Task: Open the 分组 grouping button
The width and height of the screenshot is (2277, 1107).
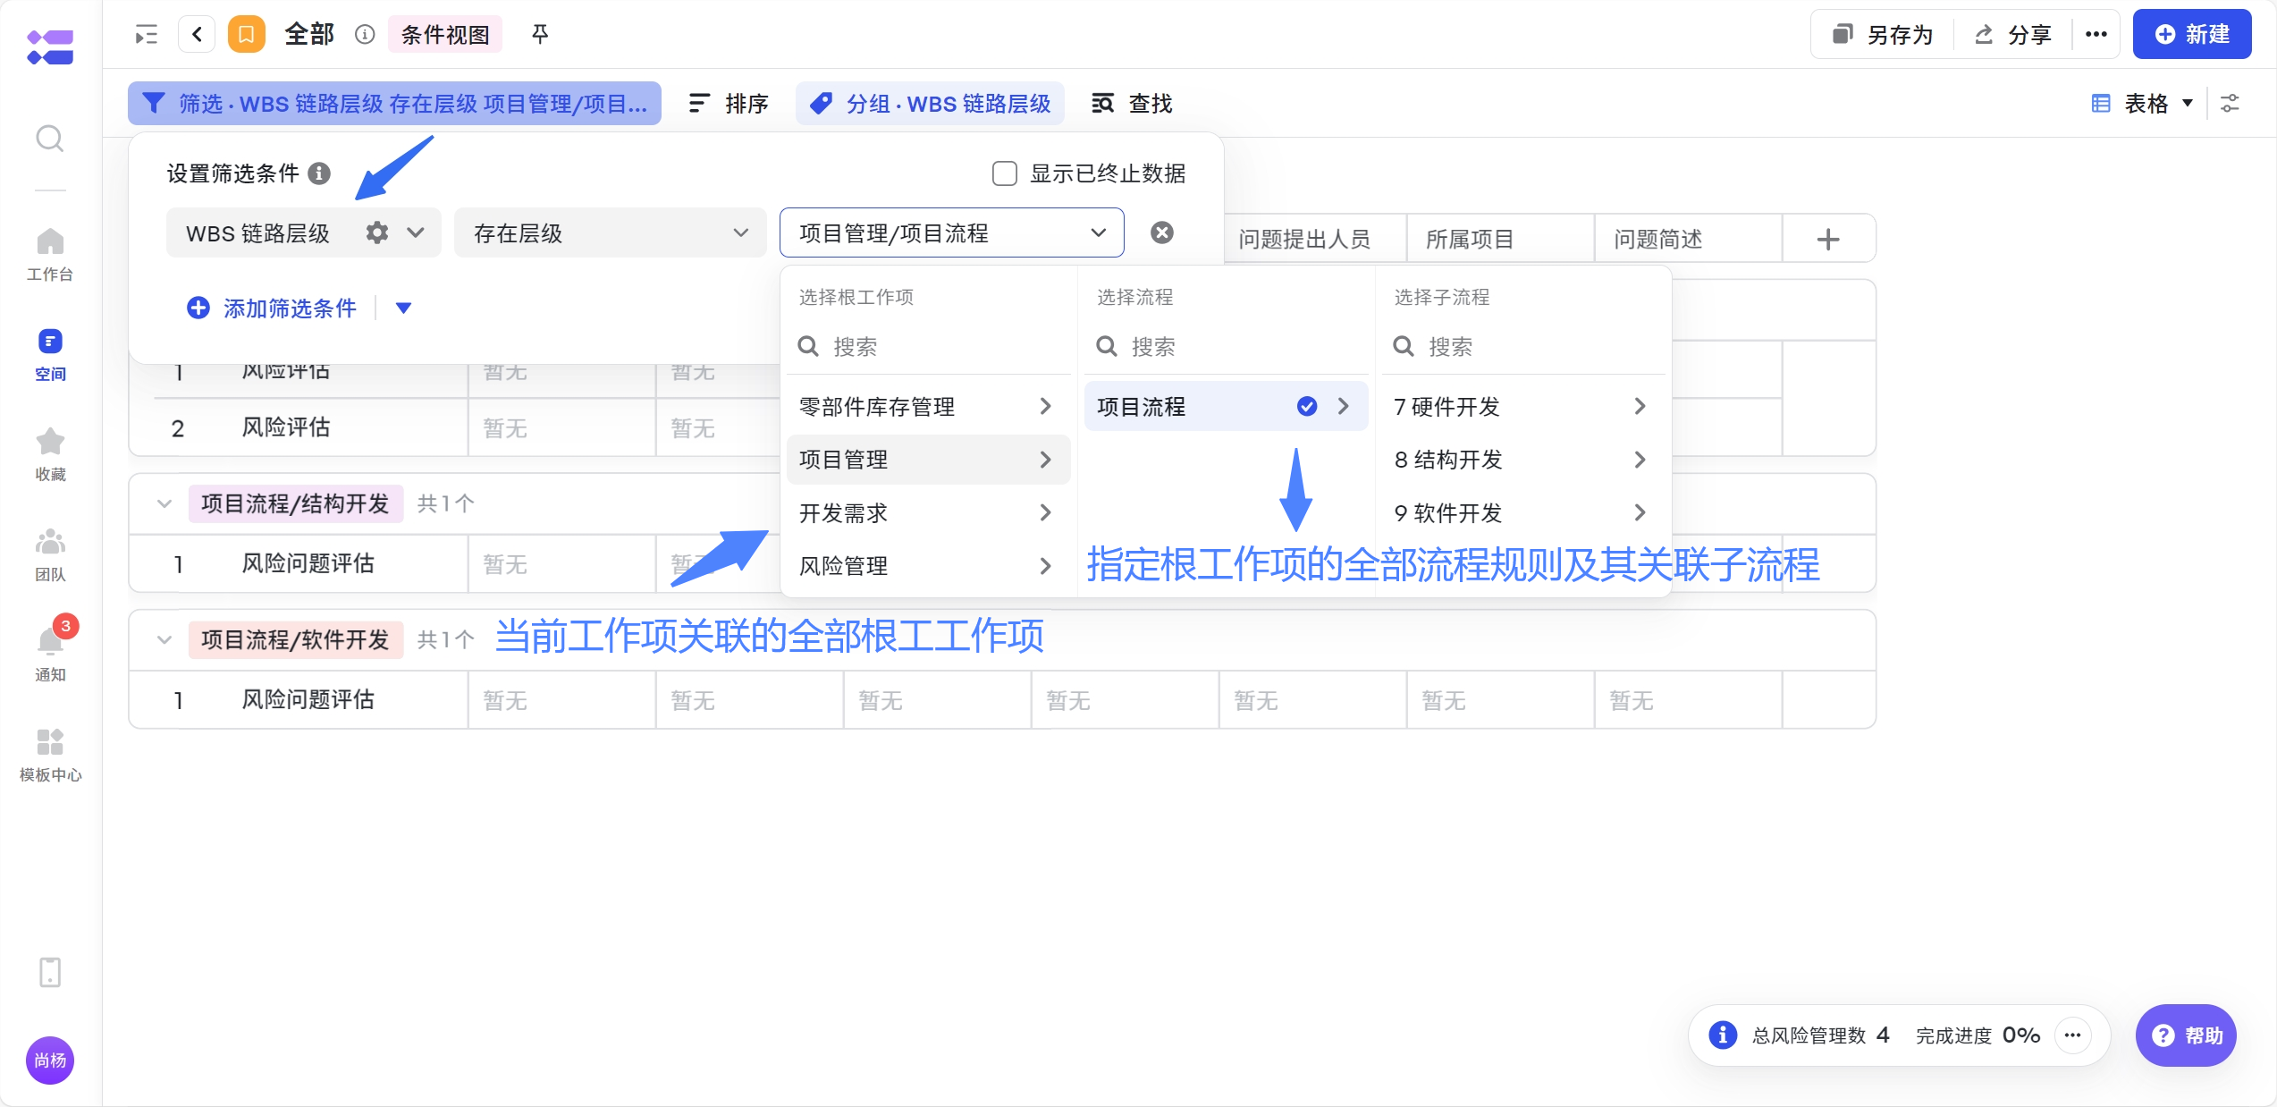Action: [930, 104]
